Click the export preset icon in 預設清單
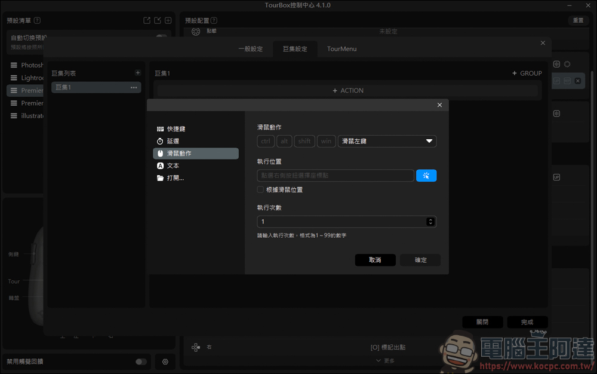This screenshot has width=597, height=374. tap(147, 20)
